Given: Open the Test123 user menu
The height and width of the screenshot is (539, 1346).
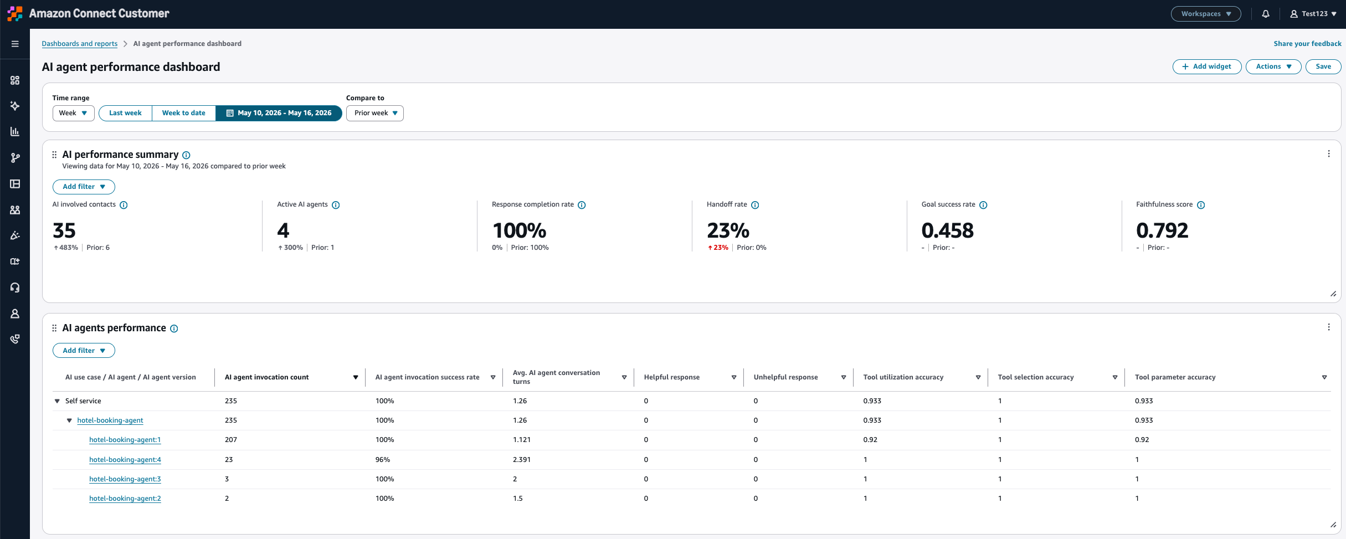Looking at the screenshot, I should (1313, 14).
